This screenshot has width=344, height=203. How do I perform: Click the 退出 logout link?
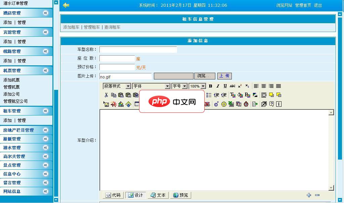(318, 5)
